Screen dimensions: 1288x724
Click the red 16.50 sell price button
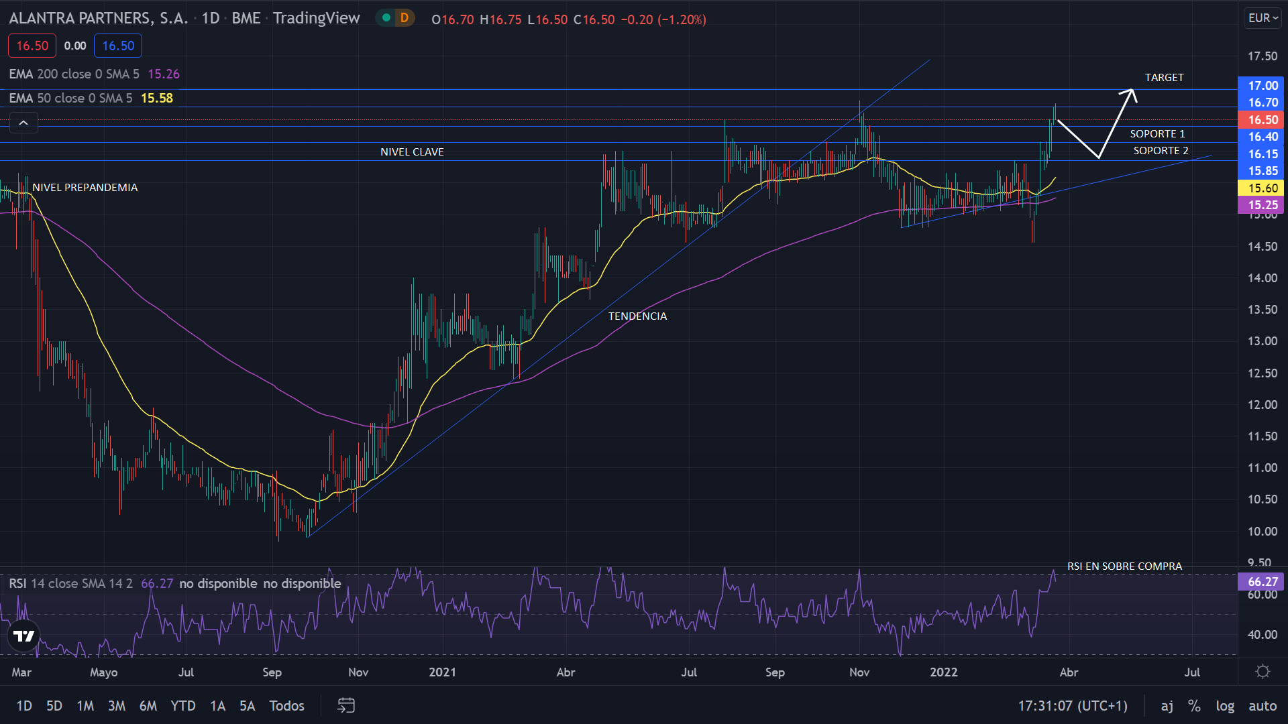click(x=32, y=46)
